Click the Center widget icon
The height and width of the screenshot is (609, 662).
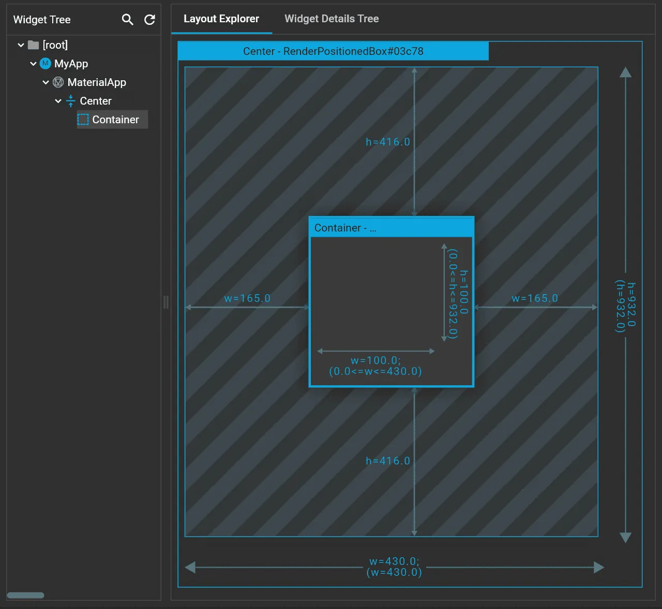71,101
